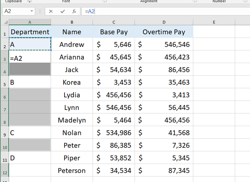Select the name Andrew

72,44
